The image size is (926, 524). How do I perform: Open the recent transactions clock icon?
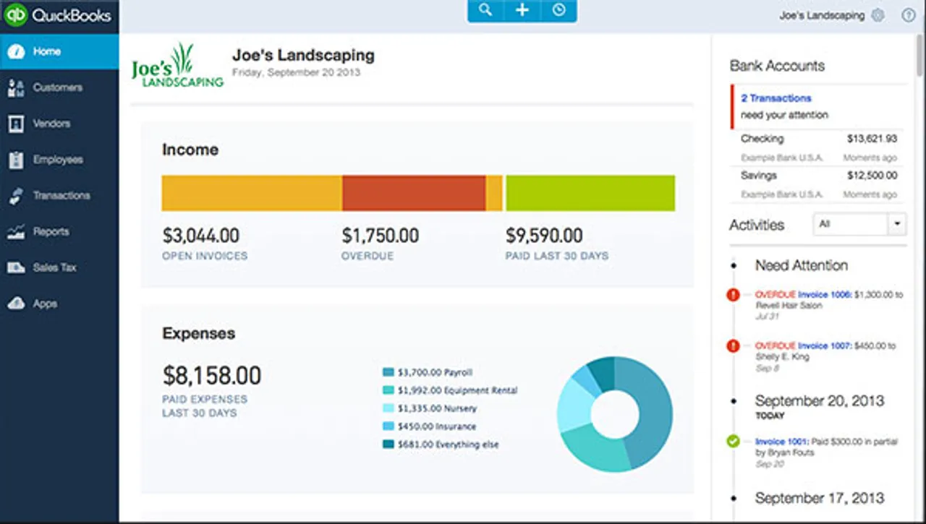[558, 10]
